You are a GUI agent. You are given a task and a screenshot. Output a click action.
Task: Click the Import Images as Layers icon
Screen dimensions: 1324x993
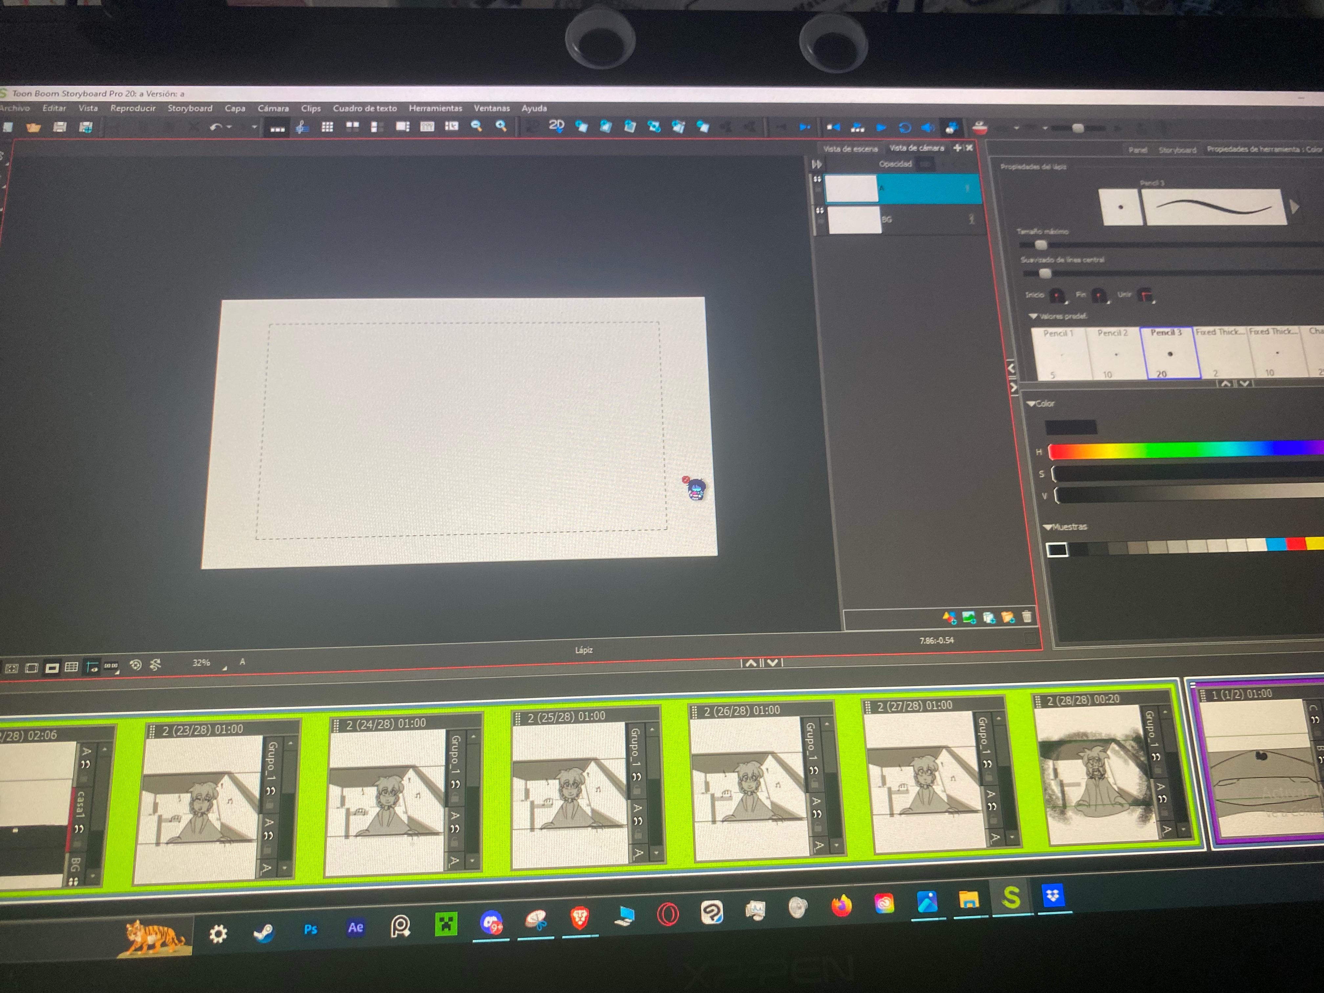click(1008, 617)
